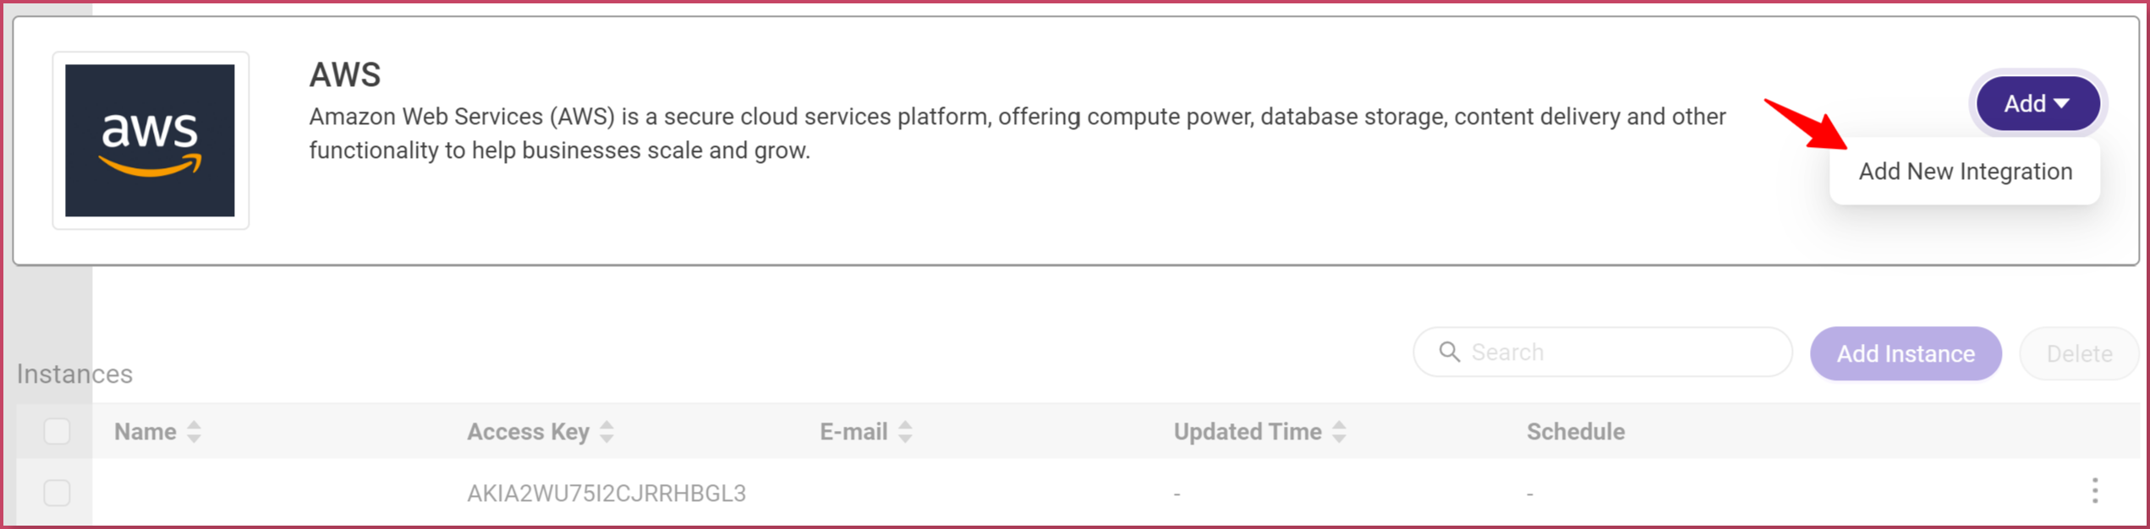Screen dimensions: 2150x529
Task: Sort by Access Key arrows icon
Action: pyautogui.click(x=606, y=432)
